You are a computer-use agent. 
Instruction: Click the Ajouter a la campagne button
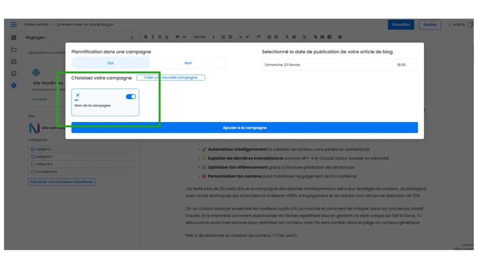pos(245,127)
